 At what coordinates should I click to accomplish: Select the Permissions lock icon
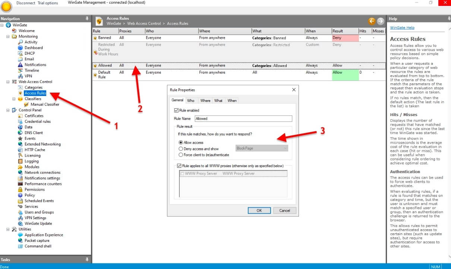coord(20,189)
